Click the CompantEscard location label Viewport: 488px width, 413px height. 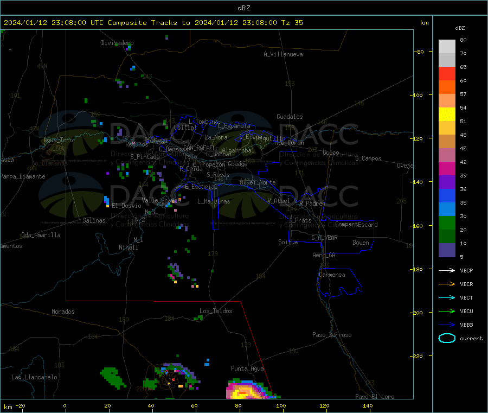coord(356,225)
